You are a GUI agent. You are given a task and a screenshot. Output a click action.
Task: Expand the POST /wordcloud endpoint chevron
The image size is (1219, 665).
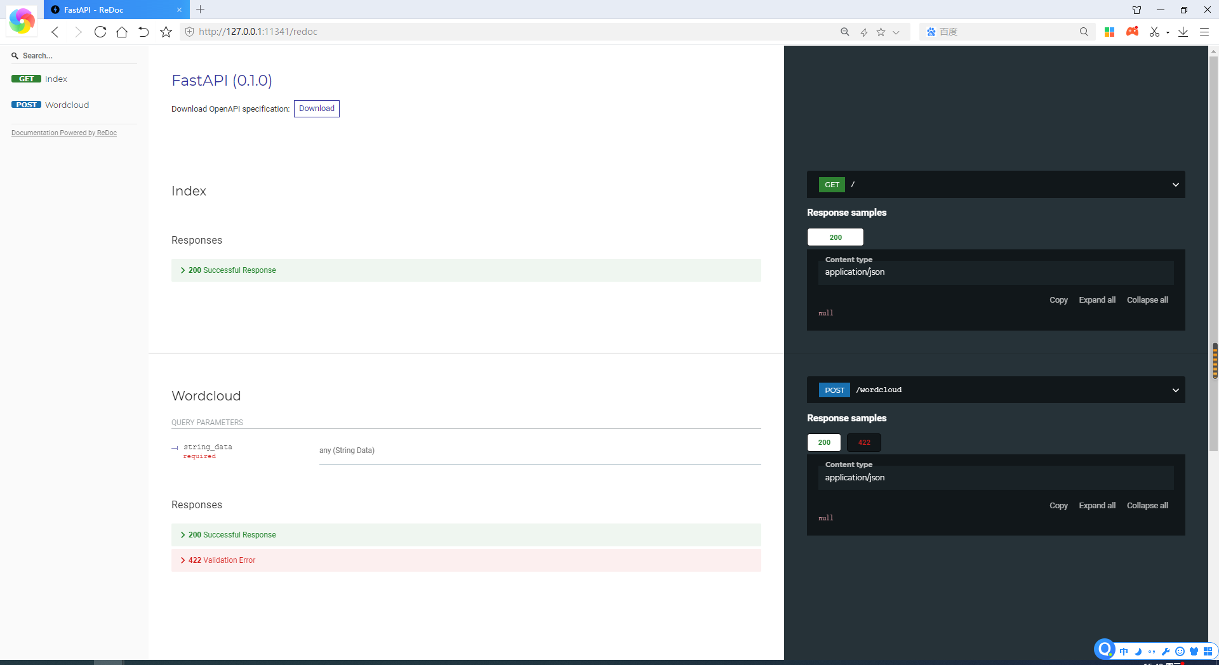(1175, 390)
